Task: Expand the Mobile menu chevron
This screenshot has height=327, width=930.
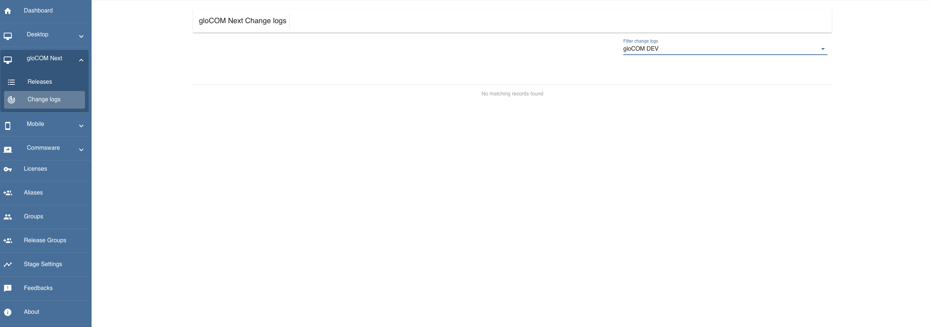Action: [x=81, y=126]
